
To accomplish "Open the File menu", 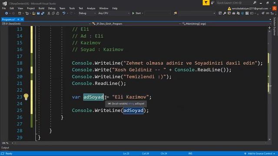I will point(4,8).
